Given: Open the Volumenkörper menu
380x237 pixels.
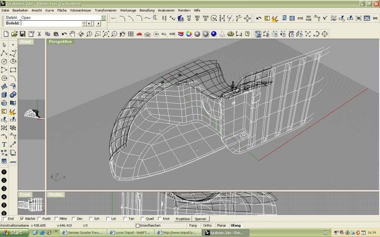Looking at the screenshot, I should tap(81, 10).
